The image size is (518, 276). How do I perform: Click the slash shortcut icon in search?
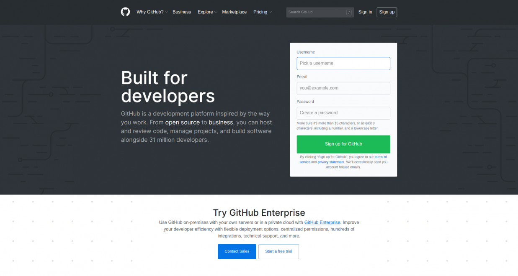point(349,12)
